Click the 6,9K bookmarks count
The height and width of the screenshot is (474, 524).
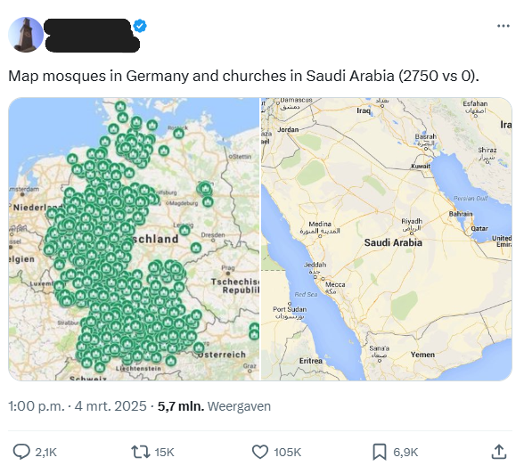tap(405, 453)
